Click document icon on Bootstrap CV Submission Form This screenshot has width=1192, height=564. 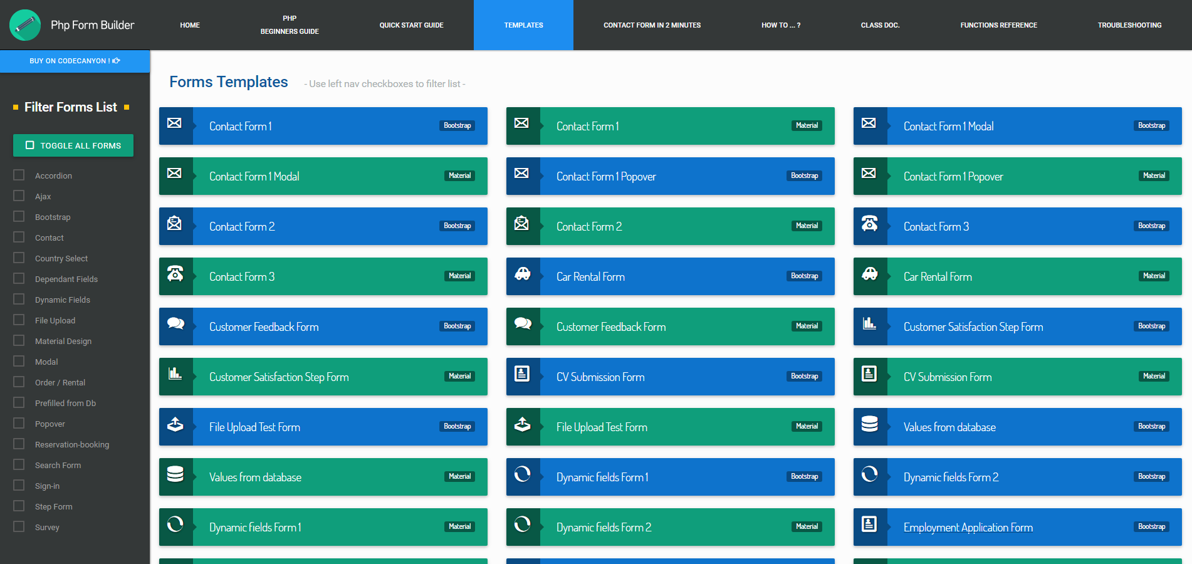tap(522, 374)
